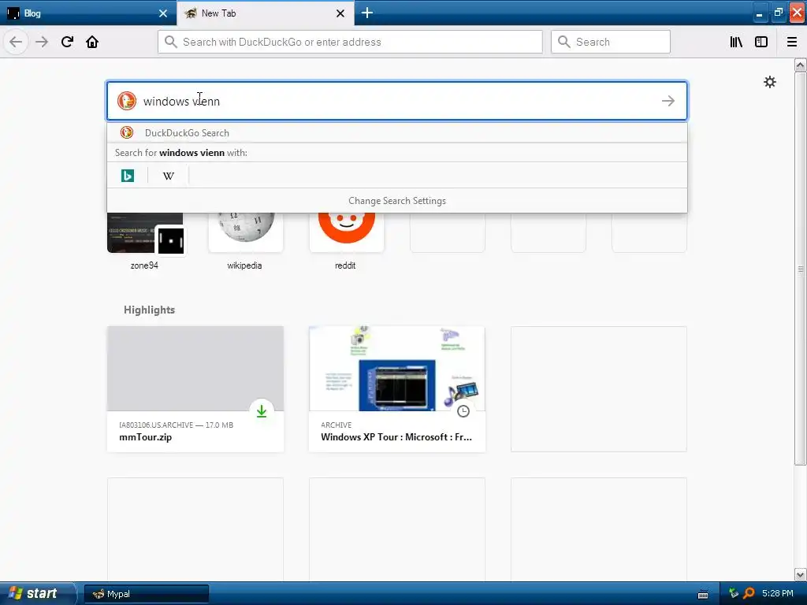Go back using the back arrow
This screenshot has height=605, width=807.
(x=16, y=42)
